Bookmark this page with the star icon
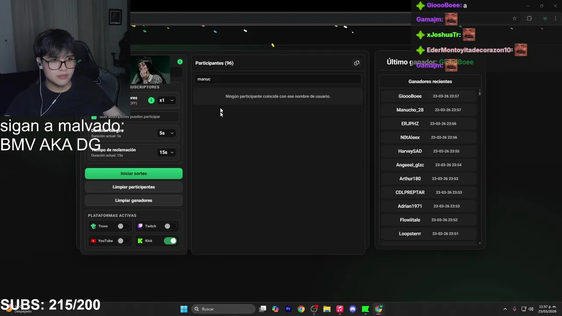Image resolution: width=562 pixels, height=316 pixels. 515,18
